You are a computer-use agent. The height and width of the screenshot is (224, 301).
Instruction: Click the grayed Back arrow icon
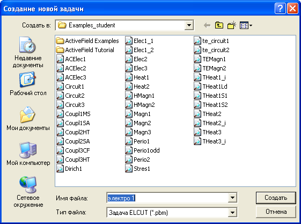pyautogui.click(x=207, y=25)
